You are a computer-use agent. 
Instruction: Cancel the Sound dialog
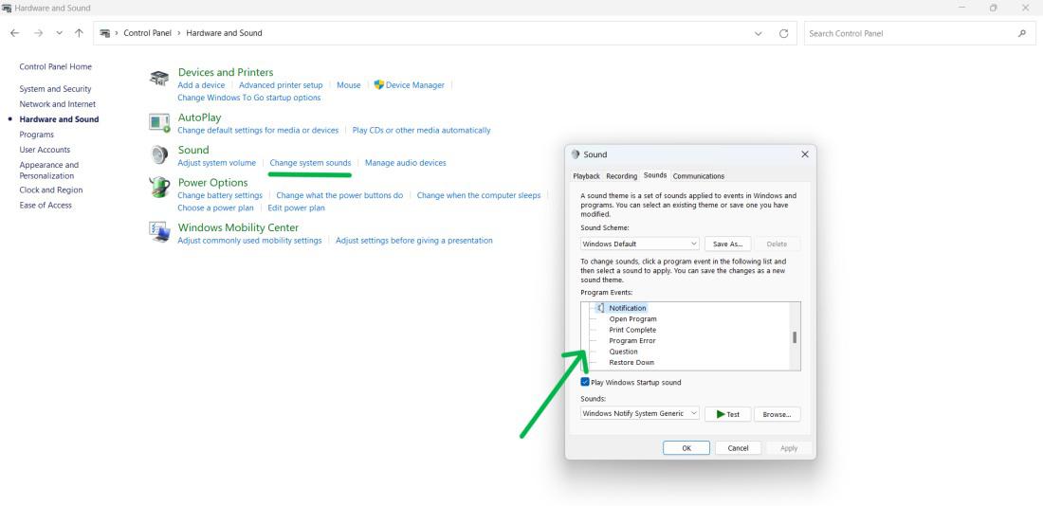click(738, 448)
